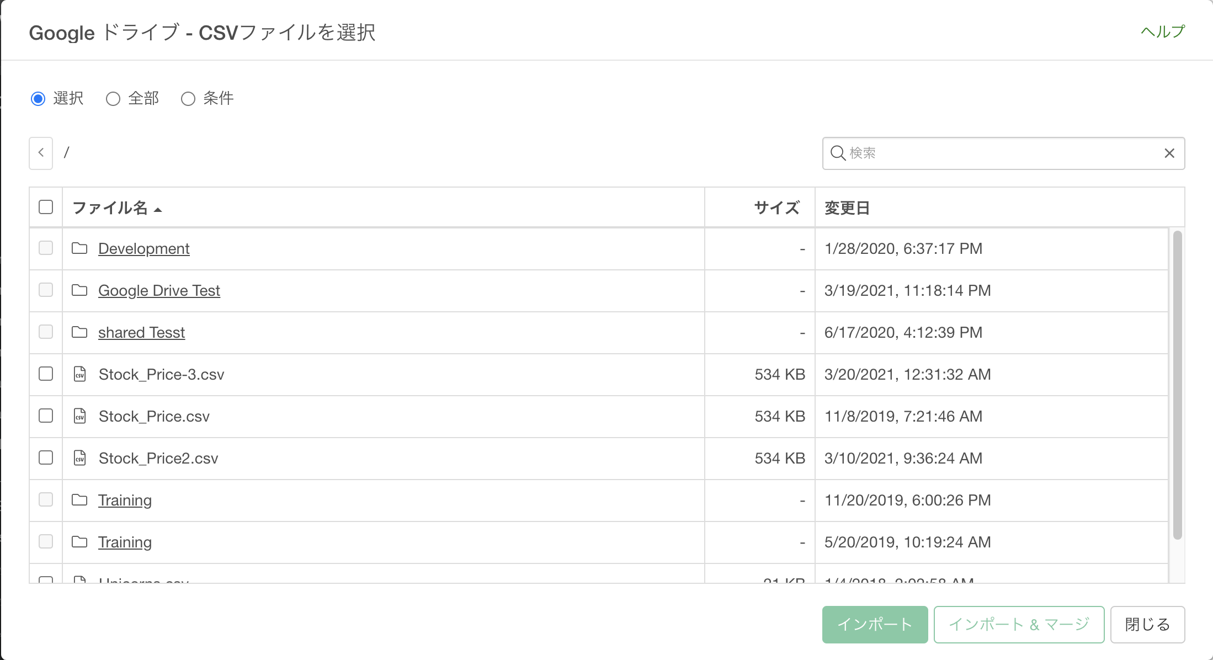Select the Stock_Price.csv file name
Screen dimensions: 1213x660
click(154, 417)
